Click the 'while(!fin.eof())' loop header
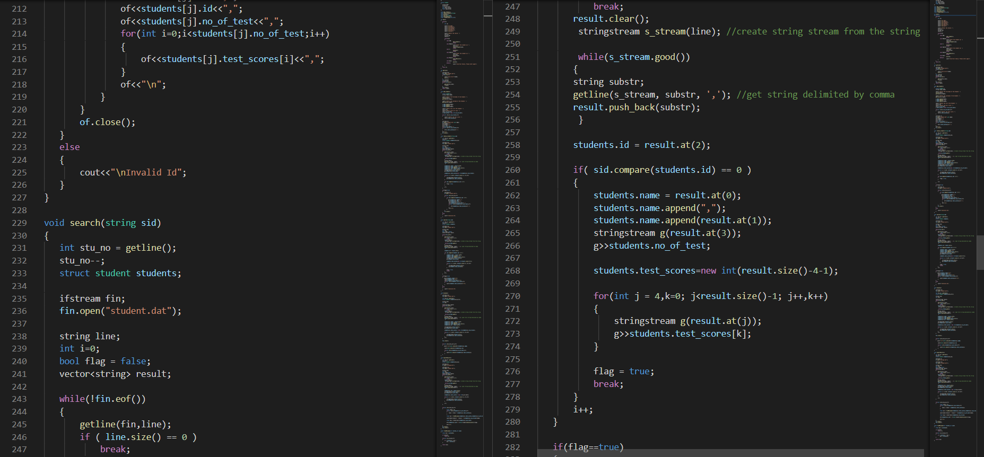 (102, 399)
